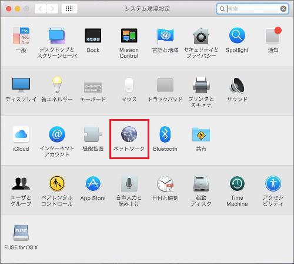This screenshot has width=294, height=264.
Task: Focus the search field
Action: point(252,9)
